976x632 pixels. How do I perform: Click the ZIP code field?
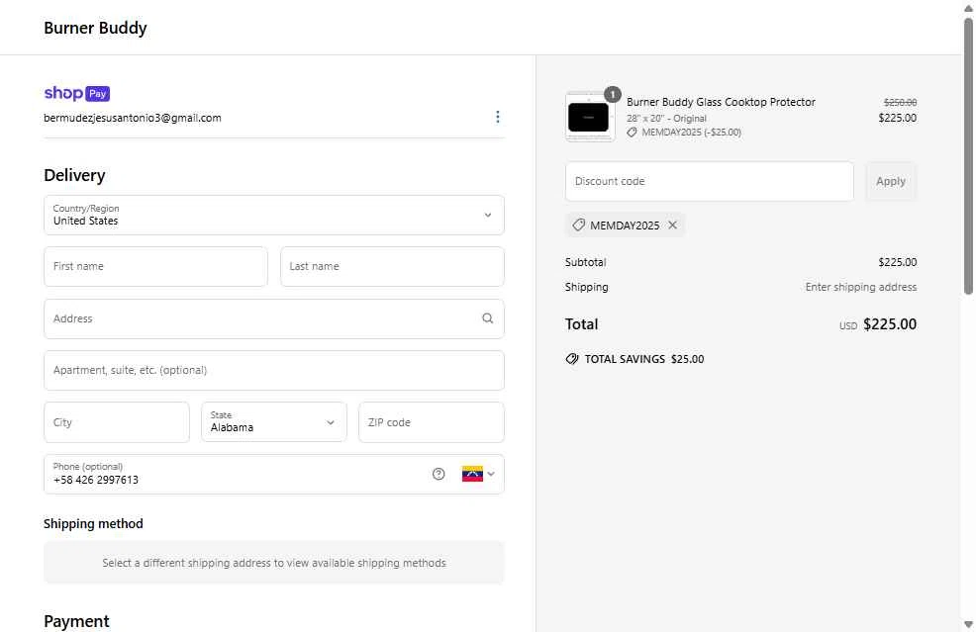[x=432, y=421]
